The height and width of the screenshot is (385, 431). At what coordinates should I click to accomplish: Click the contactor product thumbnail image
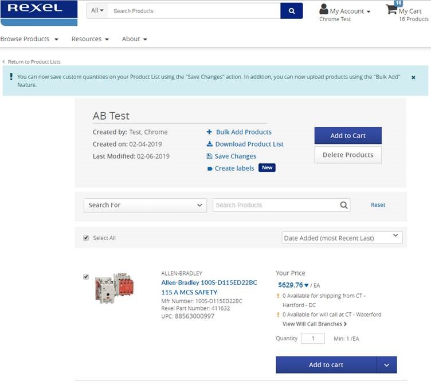tap(114, 288)
